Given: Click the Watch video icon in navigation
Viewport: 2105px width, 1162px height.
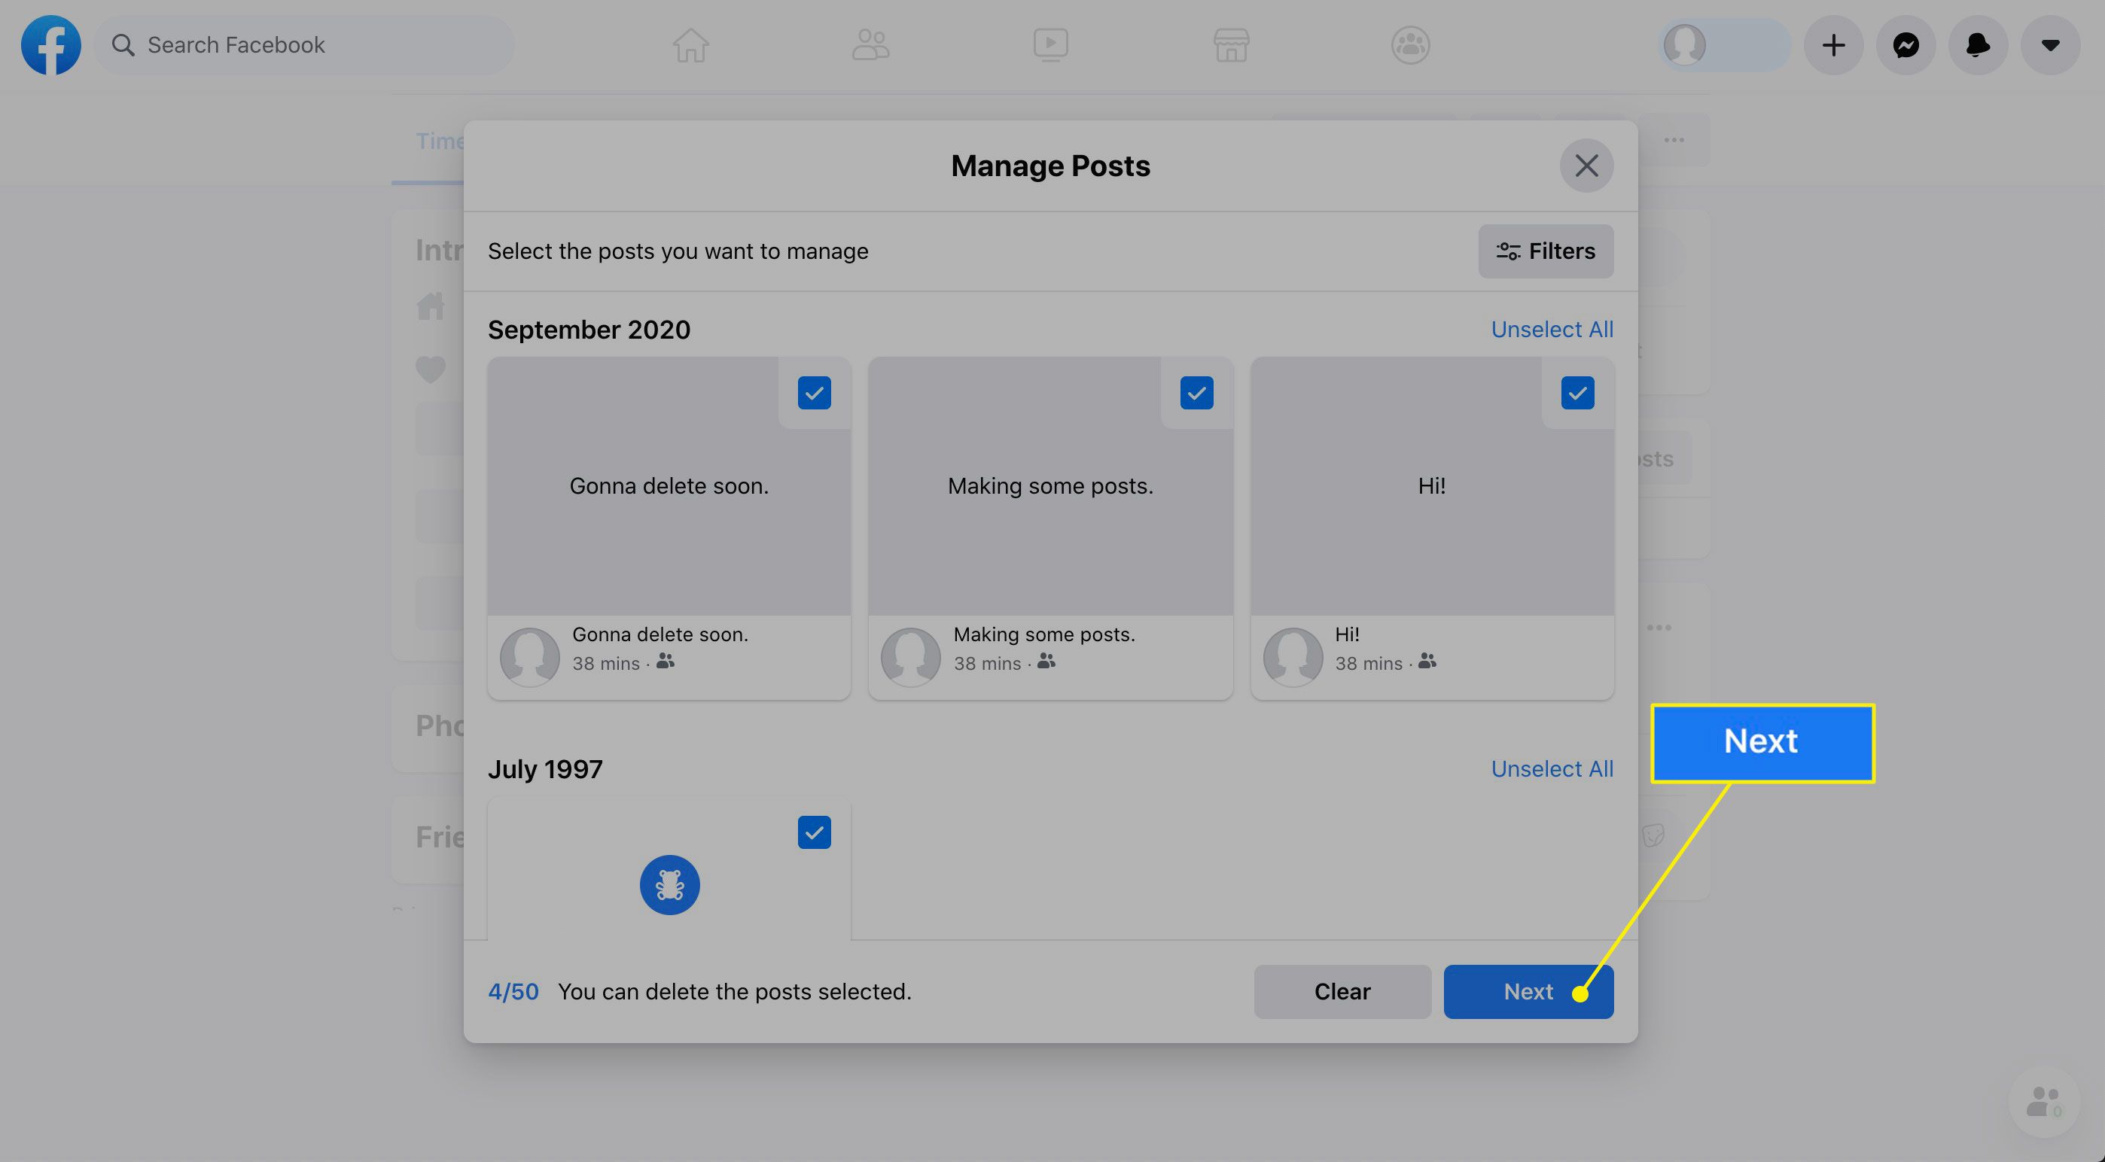Looking at the screenshot, I should click(1050, 44).
